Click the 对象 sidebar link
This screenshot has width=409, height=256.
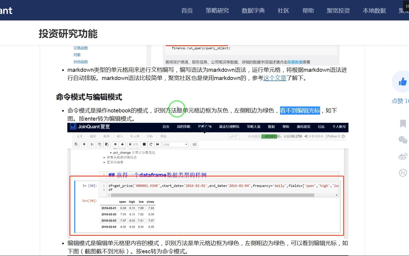(x=77, y=55)
